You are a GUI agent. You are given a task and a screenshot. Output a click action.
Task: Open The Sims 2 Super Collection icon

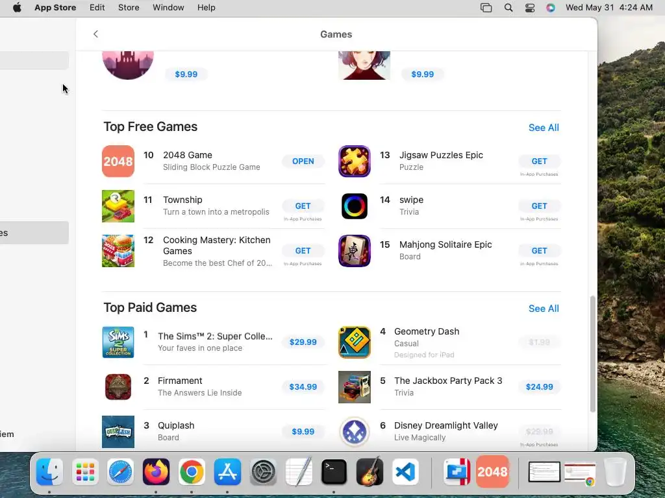point(118,342)
